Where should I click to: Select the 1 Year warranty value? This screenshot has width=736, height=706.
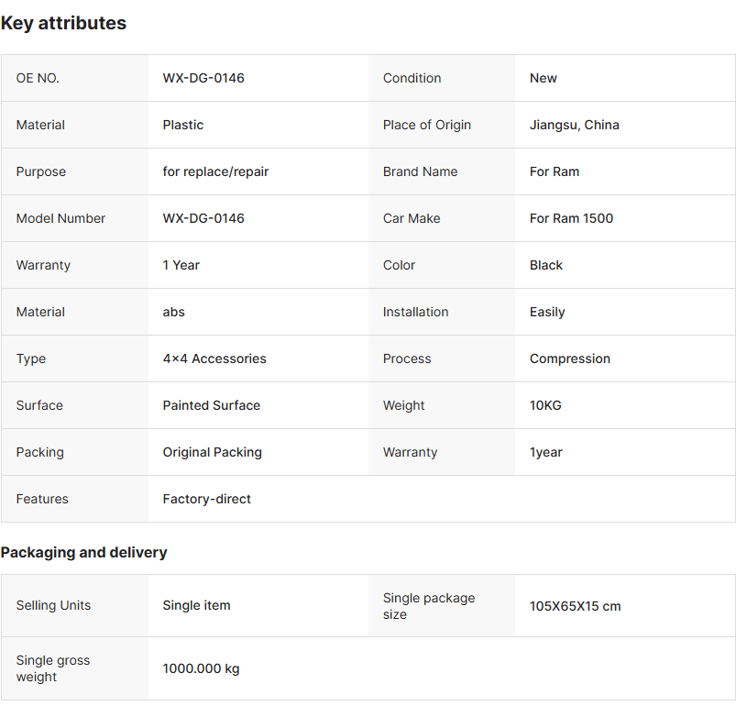[181, 265]
